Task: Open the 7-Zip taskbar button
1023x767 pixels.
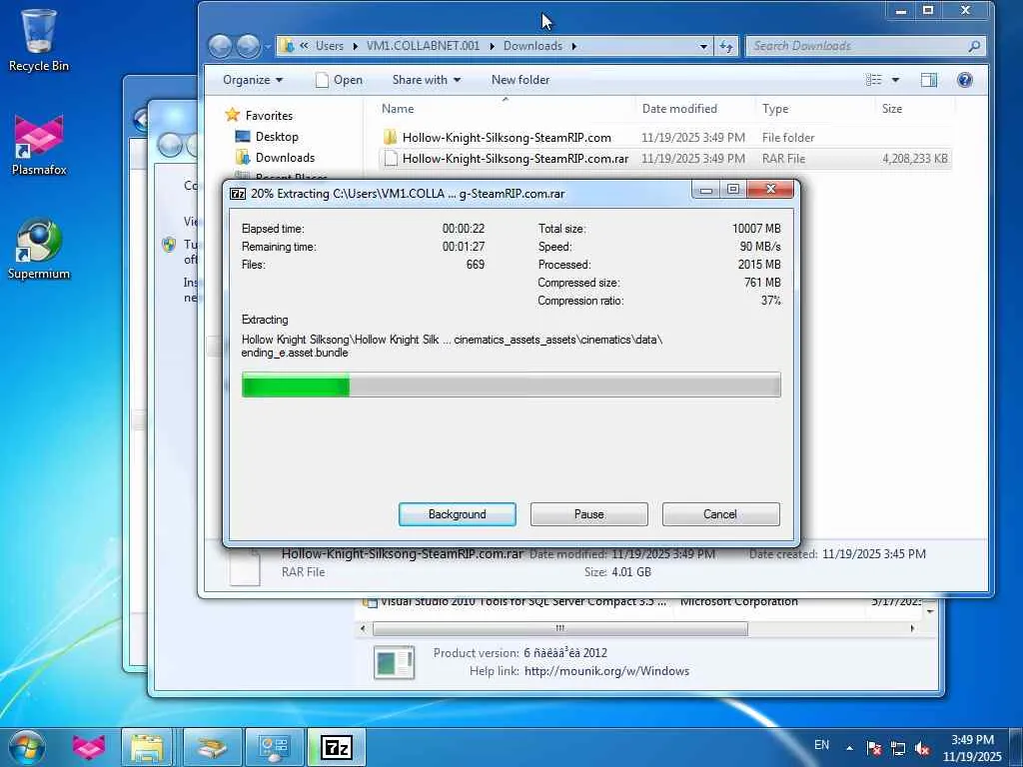Action: tap(337, 747)
